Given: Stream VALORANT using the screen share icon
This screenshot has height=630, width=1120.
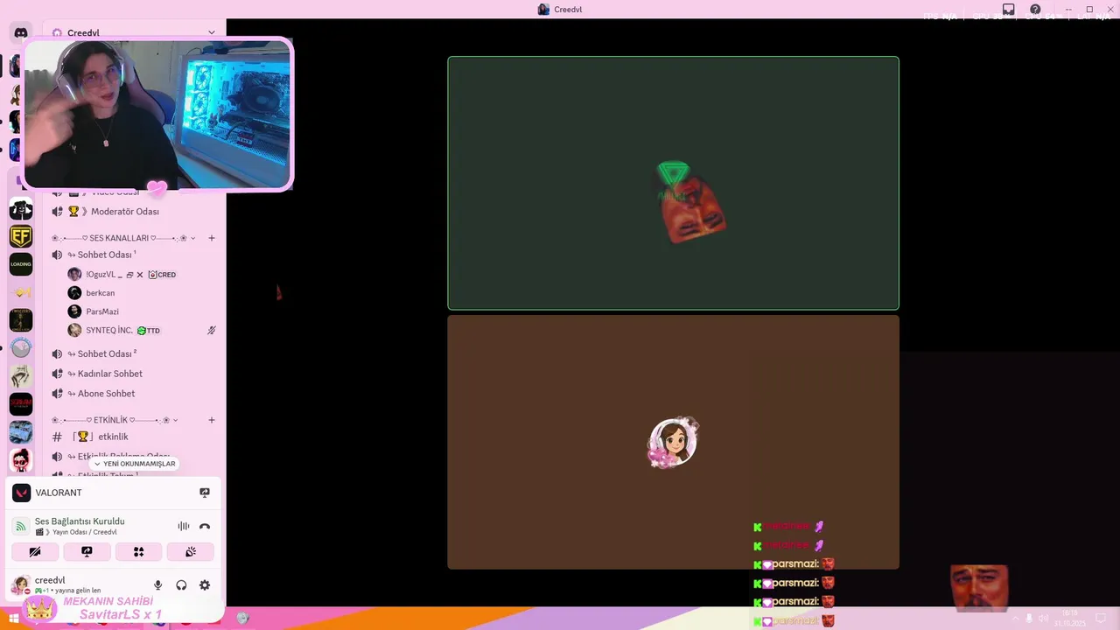Looking at the screenshot, I should [x=205, y=493].
